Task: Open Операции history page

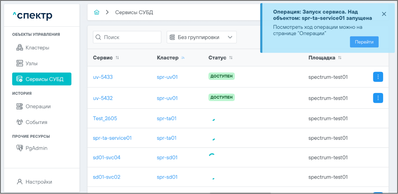Action: point(38,107)
